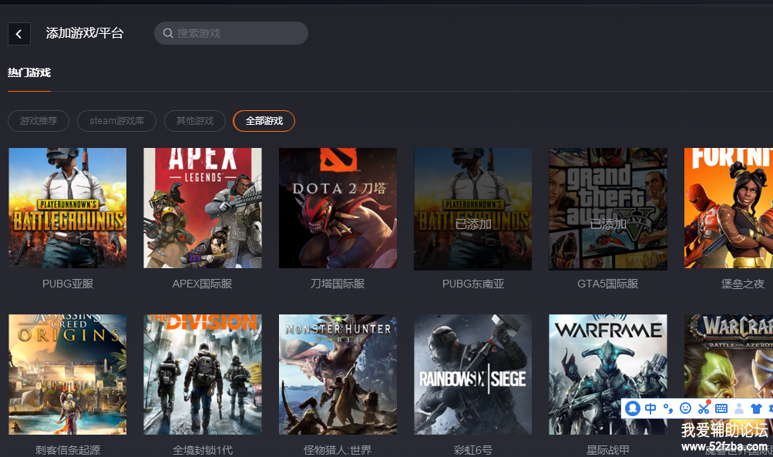Select the 热门游戏 tab
This screenshot has width=773, height=457.
pyautogui.click(x=29, y=72)
